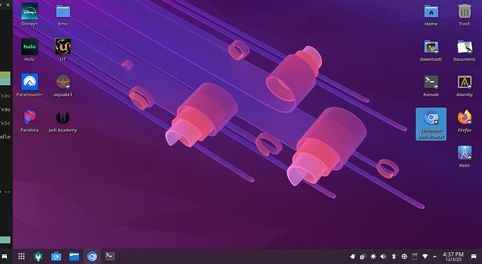Screen dimensions: 482x264
Task: Open the clipboard tray icon
Action: tap(363, 256)
